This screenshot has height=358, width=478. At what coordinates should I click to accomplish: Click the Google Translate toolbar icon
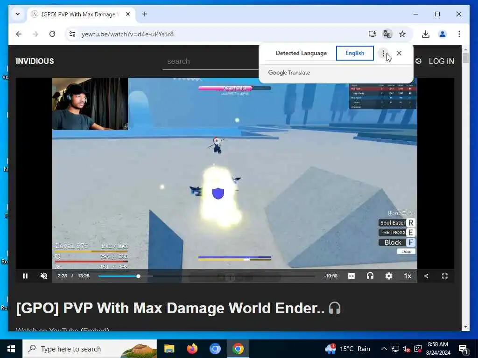tap(387, 34)
